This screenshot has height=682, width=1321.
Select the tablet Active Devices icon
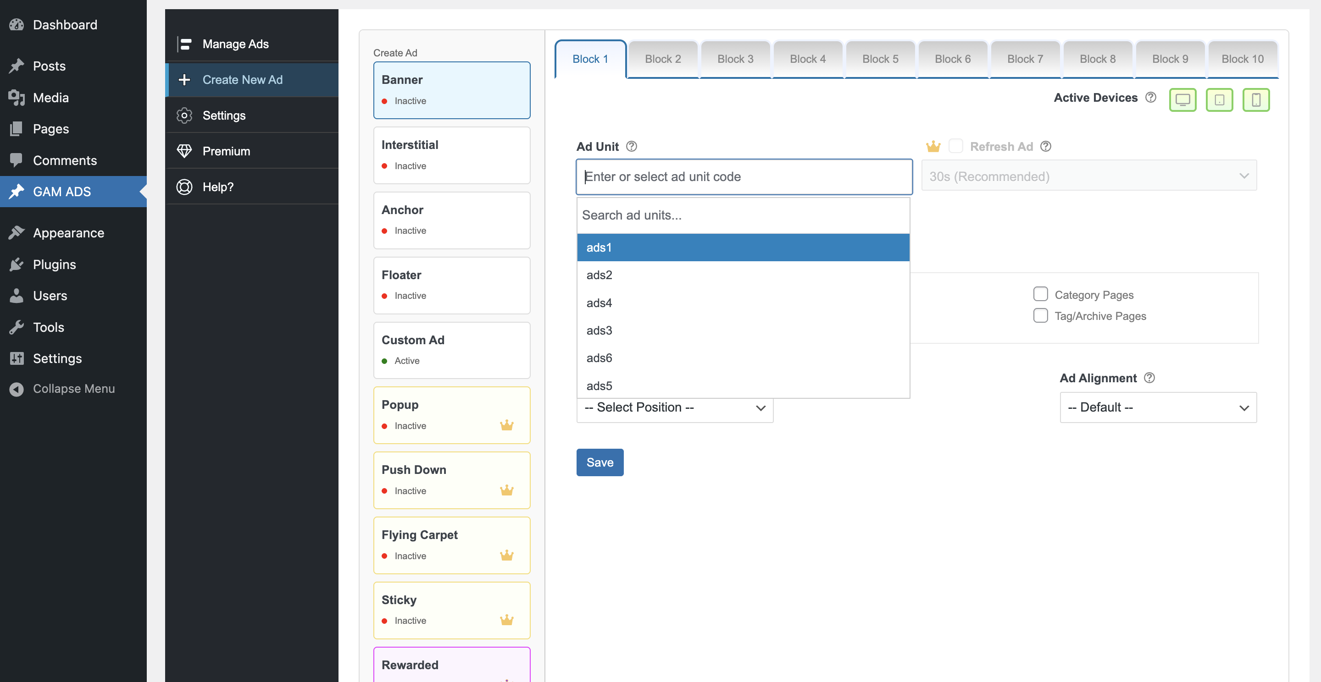1220,99
